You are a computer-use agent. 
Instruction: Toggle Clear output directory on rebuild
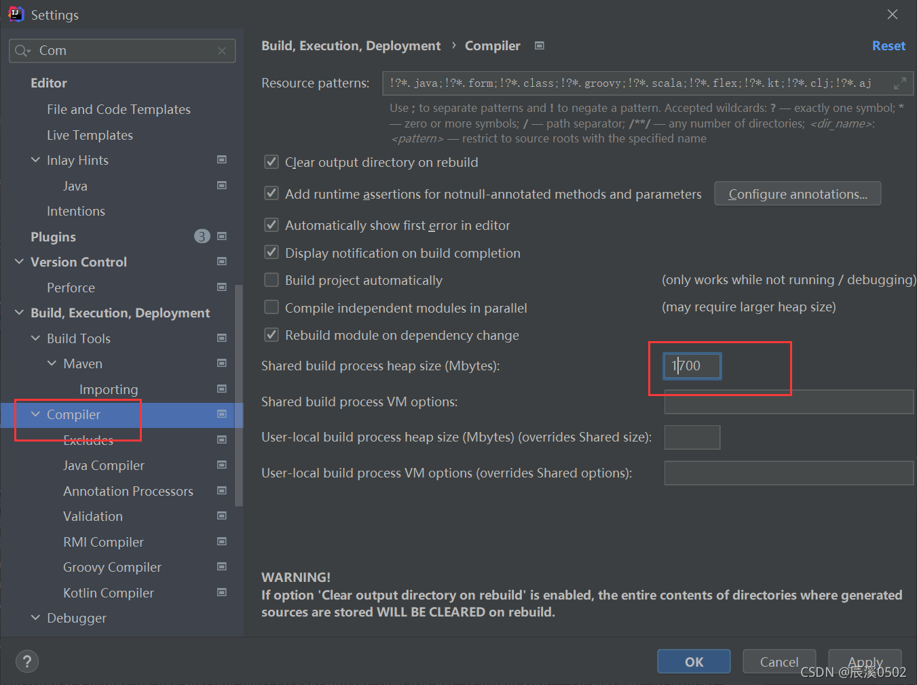coord(272,162)
